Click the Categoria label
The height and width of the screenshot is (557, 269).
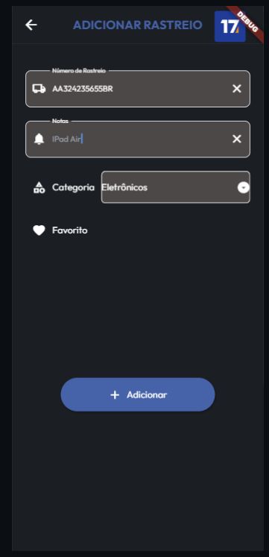click(x=74, y=188)
